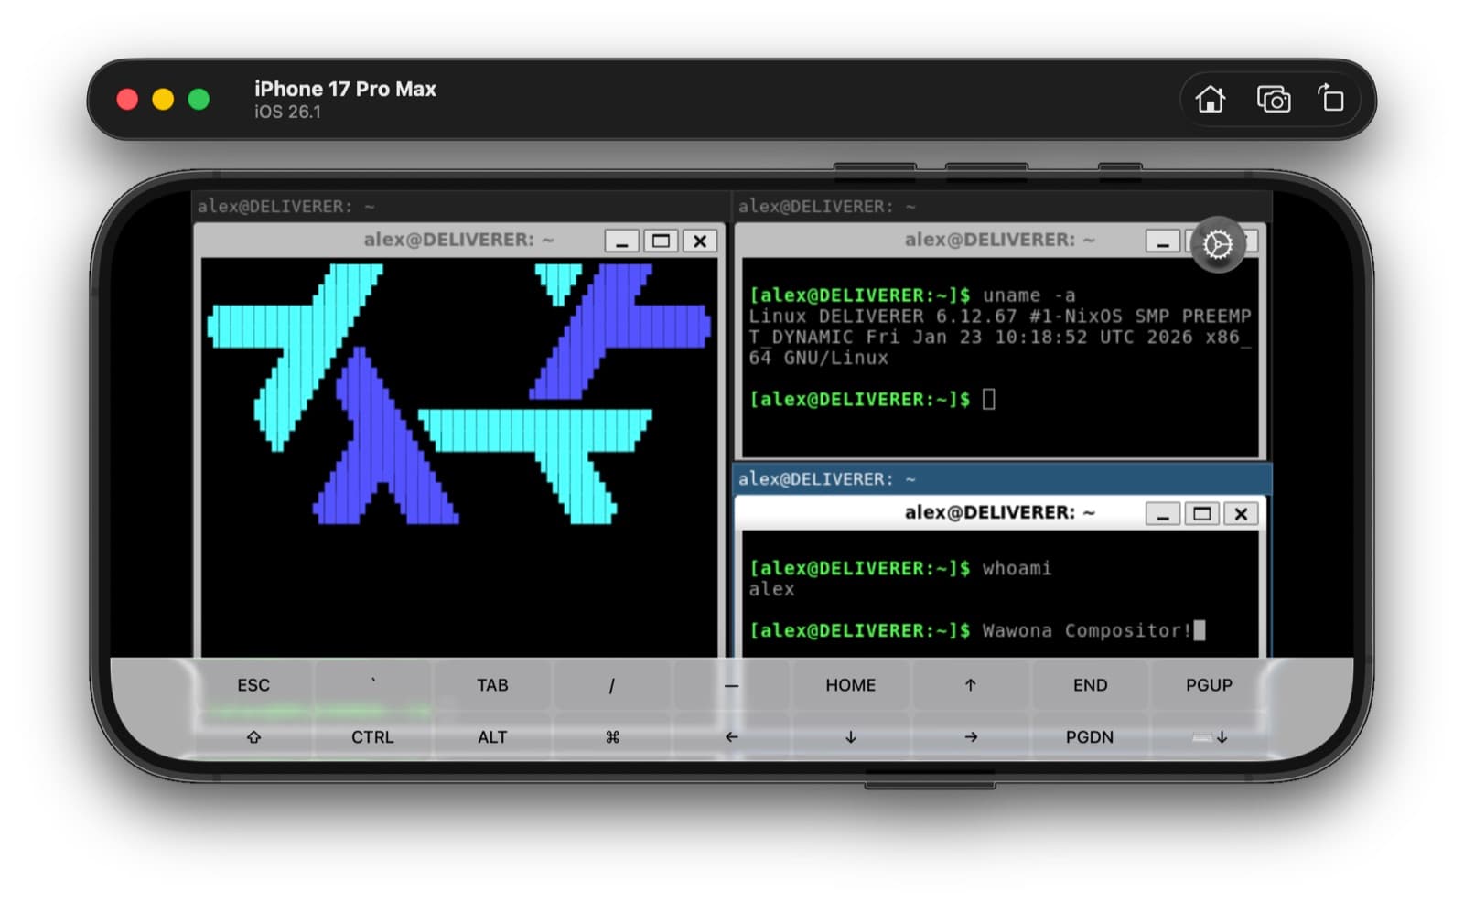Toggle the ALT modifier key

point(492,736)
